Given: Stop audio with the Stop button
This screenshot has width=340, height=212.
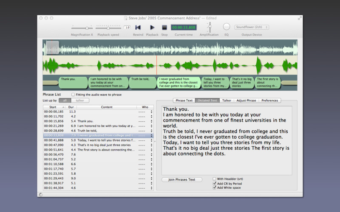Looking at the screenshot, I should click(164, 28).
